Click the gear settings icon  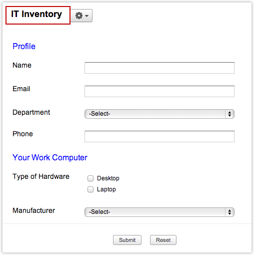coord(79,16)
